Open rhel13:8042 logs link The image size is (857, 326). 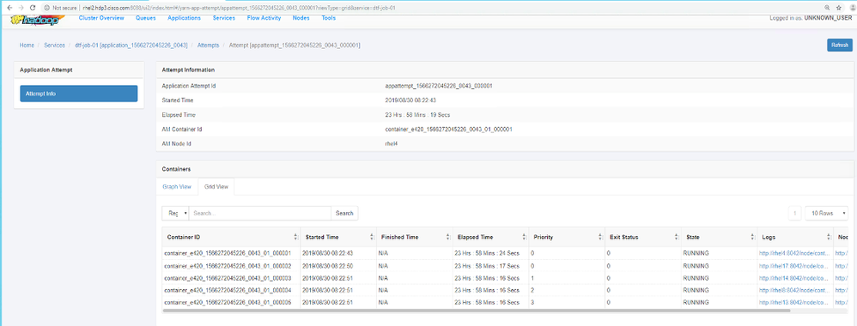793,302
